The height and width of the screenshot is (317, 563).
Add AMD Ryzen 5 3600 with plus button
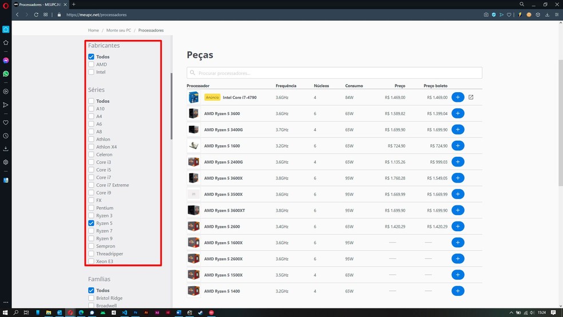(458, 113)
